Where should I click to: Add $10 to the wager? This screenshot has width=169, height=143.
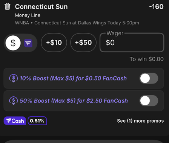(x=54, y=43)
